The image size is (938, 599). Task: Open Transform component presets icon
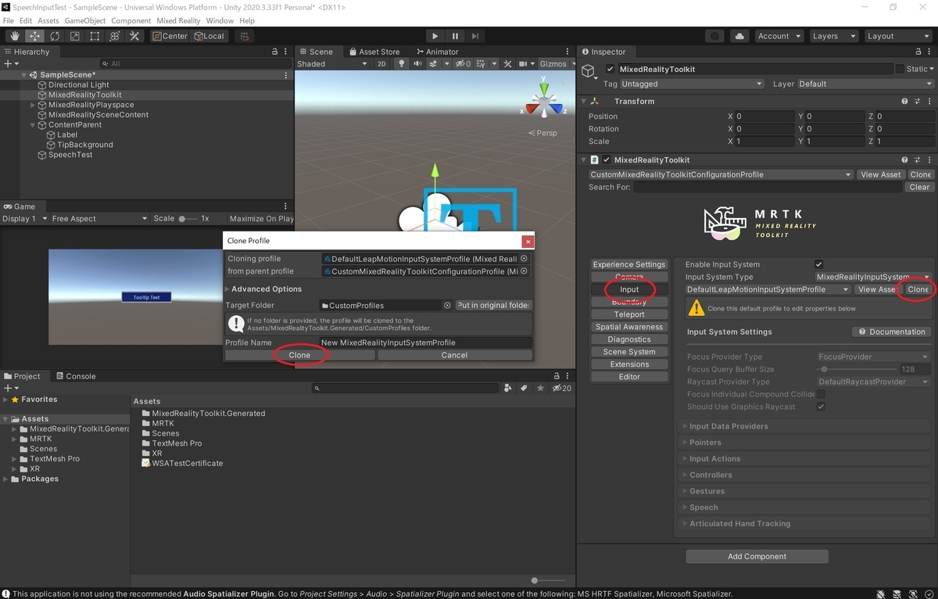(916, 101)
